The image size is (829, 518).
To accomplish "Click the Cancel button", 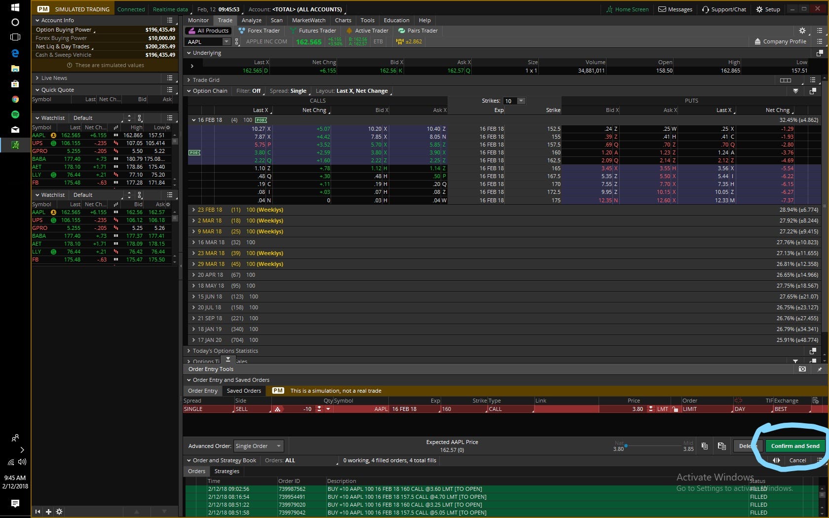I will (x=797, y=460).
